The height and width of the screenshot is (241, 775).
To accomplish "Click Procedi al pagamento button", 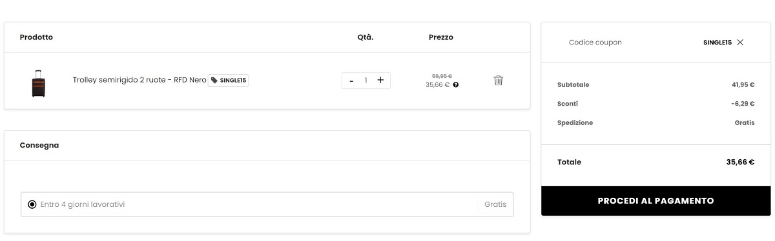I will (x=656, y=201).
